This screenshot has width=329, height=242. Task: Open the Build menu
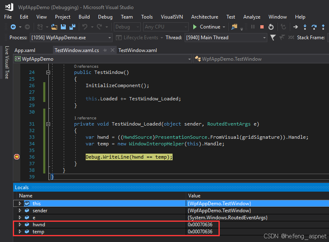click(x=84, y=17)
